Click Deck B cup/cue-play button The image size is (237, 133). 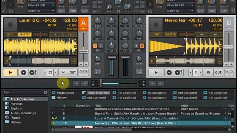click(x=178, y=72)
